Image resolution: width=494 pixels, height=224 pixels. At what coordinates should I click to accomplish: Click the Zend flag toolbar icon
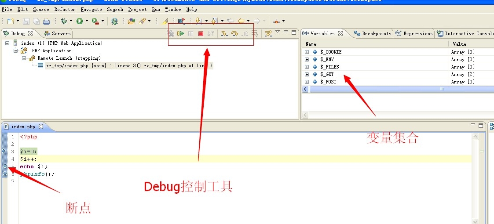182,21
